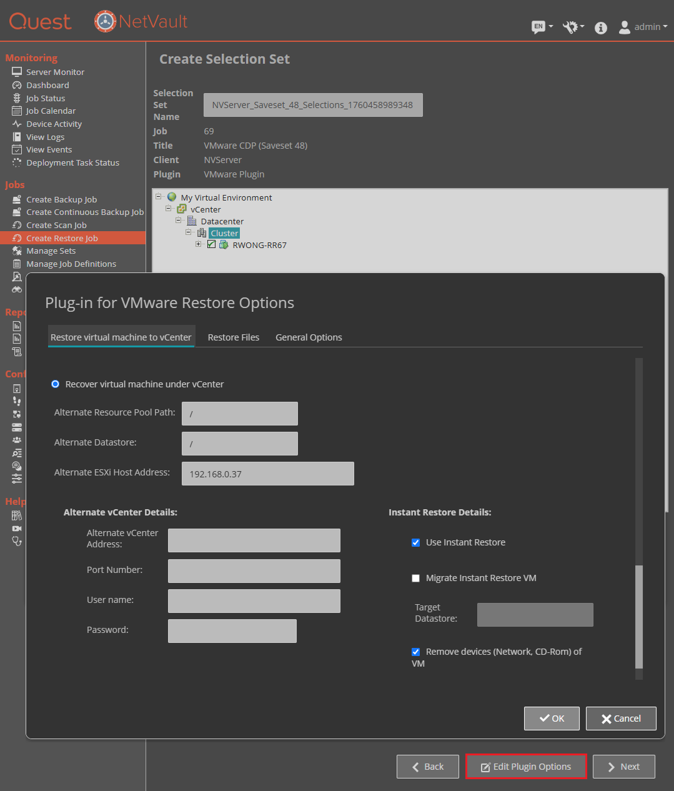Switch to the General Options tab

[x=308, y=337]
